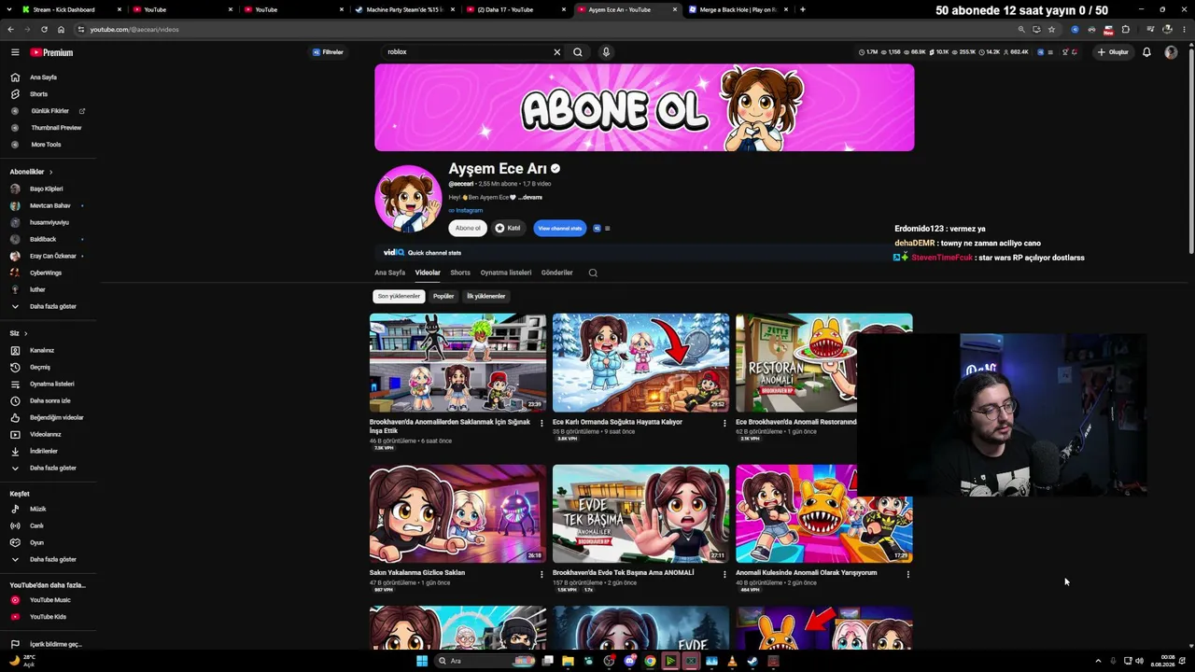Select the Son yüklenenler sort chip

click(x=399, y=296)
